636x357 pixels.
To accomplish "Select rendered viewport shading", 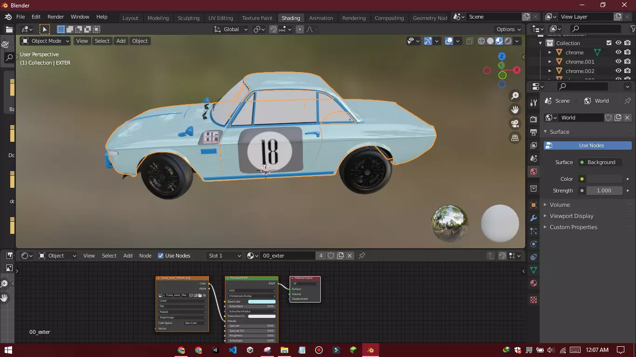I will pos(508,41).
